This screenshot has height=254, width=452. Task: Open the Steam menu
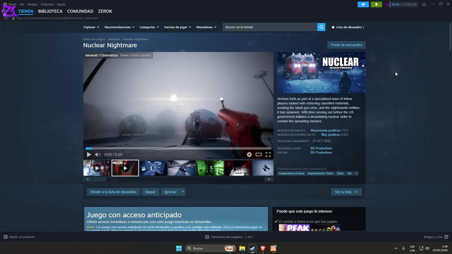tap(12, 4)
